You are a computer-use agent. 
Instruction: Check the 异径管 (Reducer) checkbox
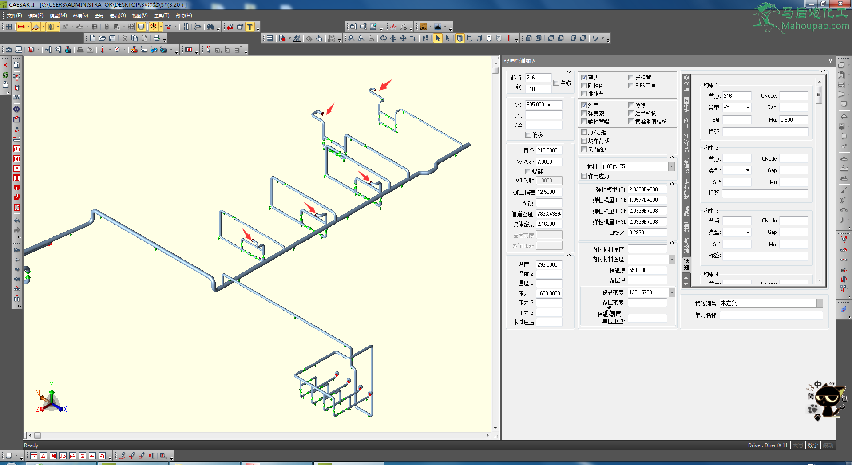(631, 78)
